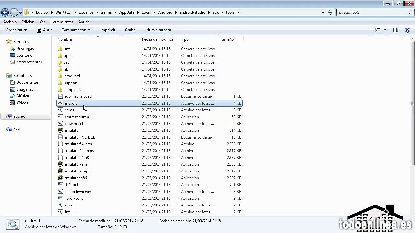Toggle the preview pane icon
Image resolution: width=415 pixels, height=233 pixels.
tap(396, 30)
